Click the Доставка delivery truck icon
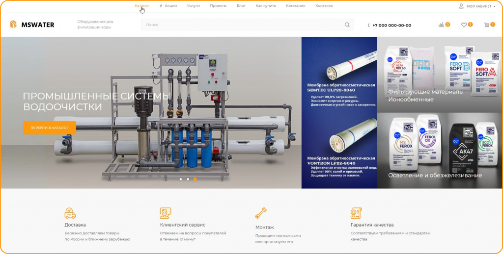The height and width of the screenshot is (254, 503). click(x=70, y=213)
